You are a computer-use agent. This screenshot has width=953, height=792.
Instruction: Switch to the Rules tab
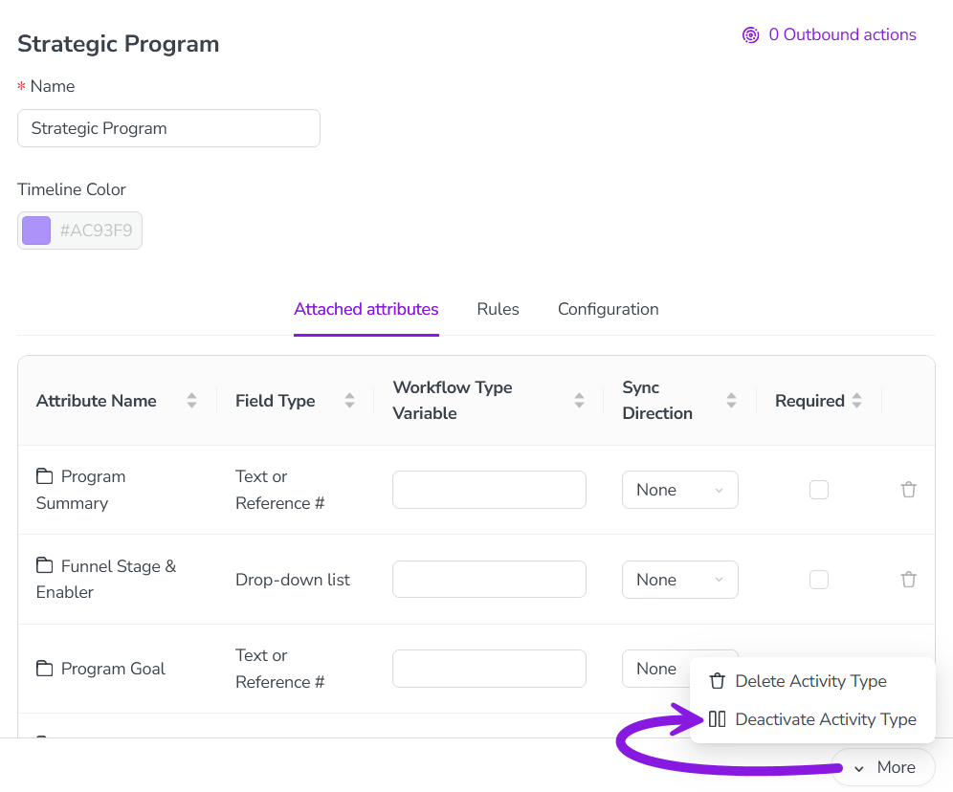[499, 309]
